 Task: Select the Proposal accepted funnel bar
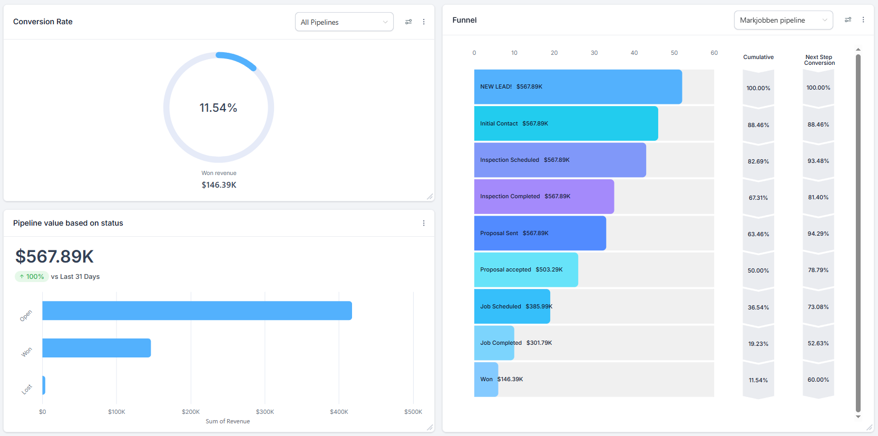coord(525,270)
